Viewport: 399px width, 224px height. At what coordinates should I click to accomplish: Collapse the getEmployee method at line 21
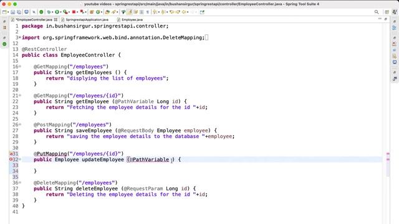(x=20, y=96)
